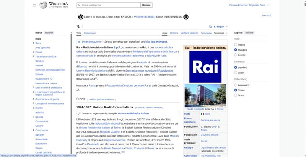Select the Grande text size option
Viewport: 306px width, 157px height.
click(235, 55)
